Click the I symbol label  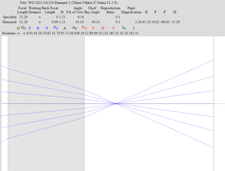tap(133, 28)
